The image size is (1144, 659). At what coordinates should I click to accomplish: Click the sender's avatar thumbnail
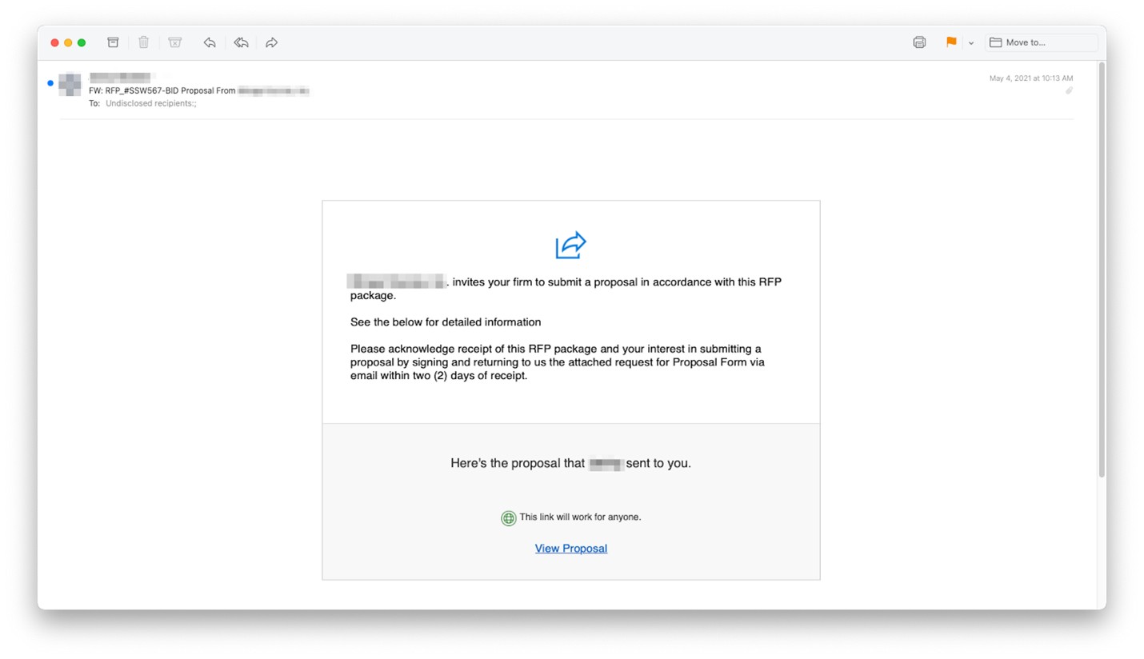(70, 84)
